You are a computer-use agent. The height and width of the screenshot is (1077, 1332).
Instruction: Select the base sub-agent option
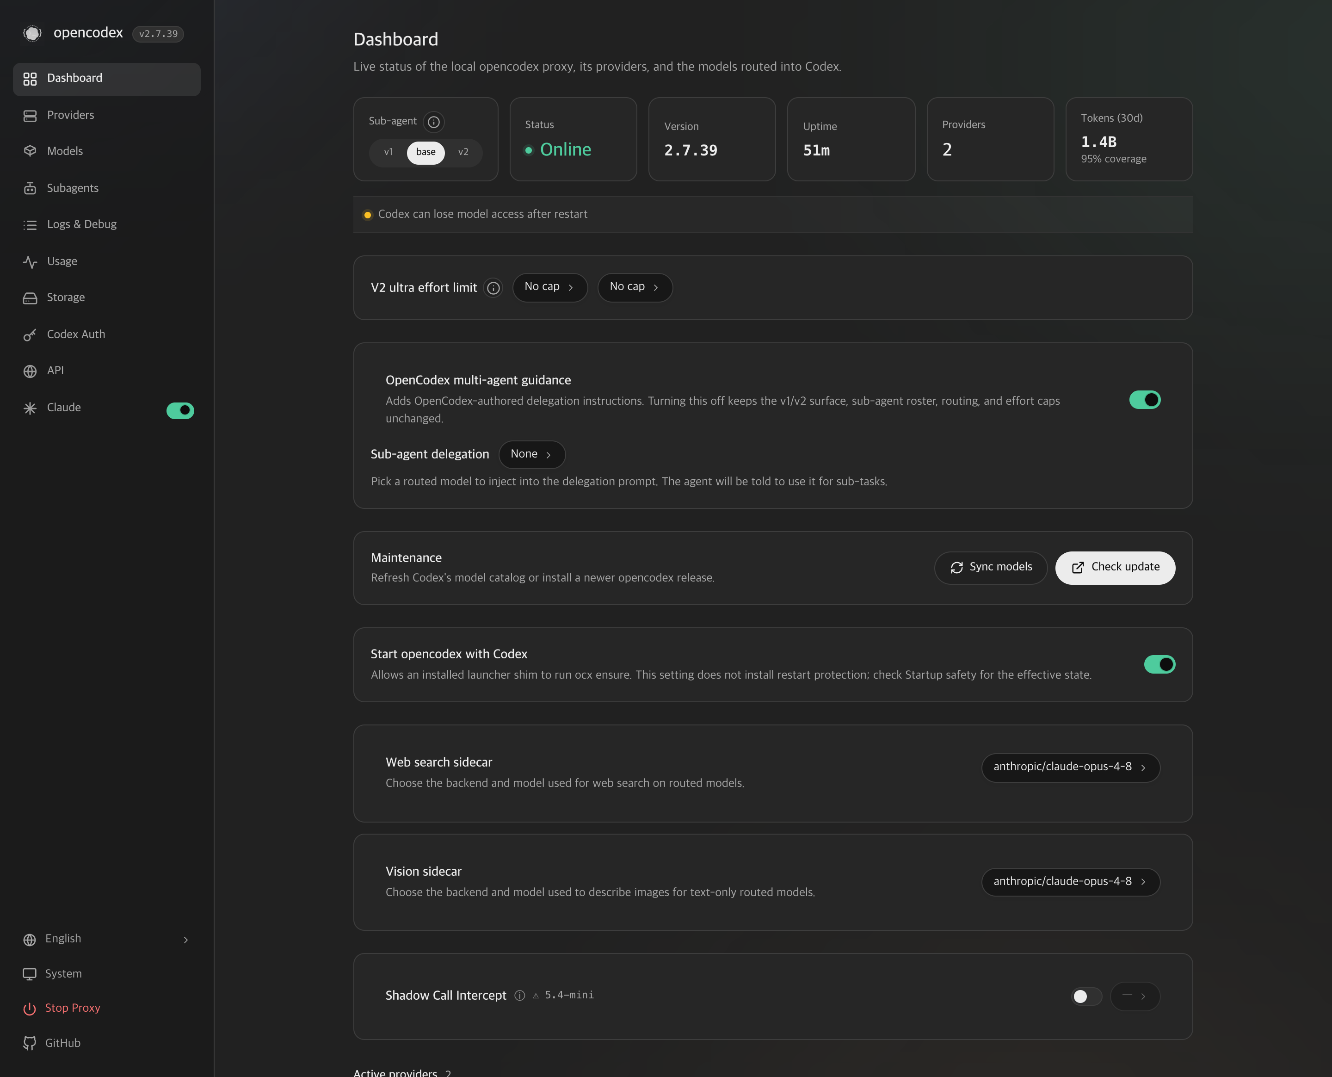pyautogui.click(x=425, y=153)
